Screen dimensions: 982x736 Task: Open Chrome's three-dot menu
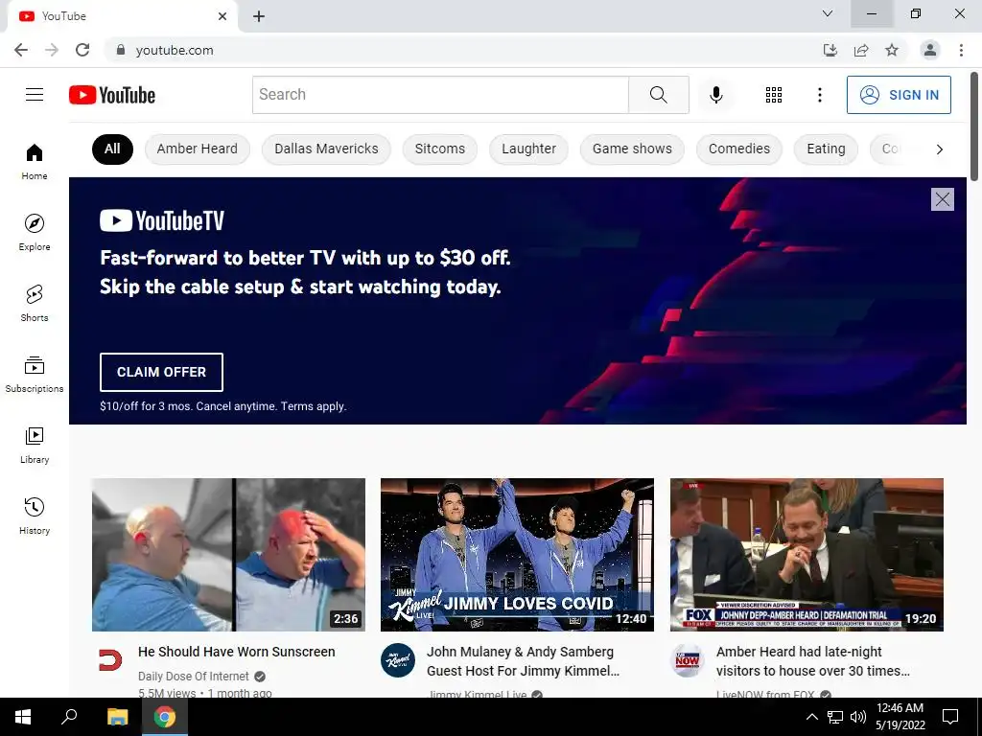[x=961, y=50]
